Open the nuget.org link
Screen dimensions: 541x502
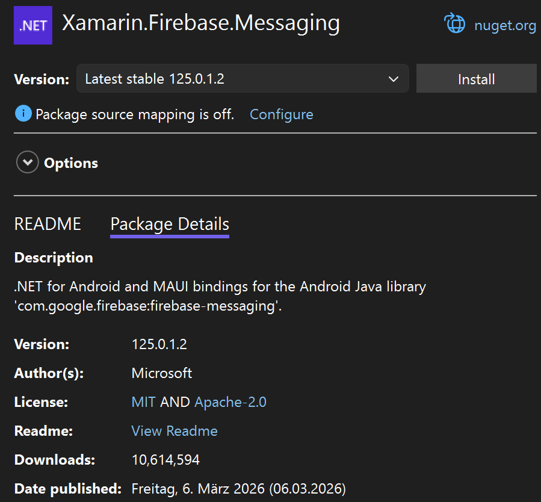505,25
